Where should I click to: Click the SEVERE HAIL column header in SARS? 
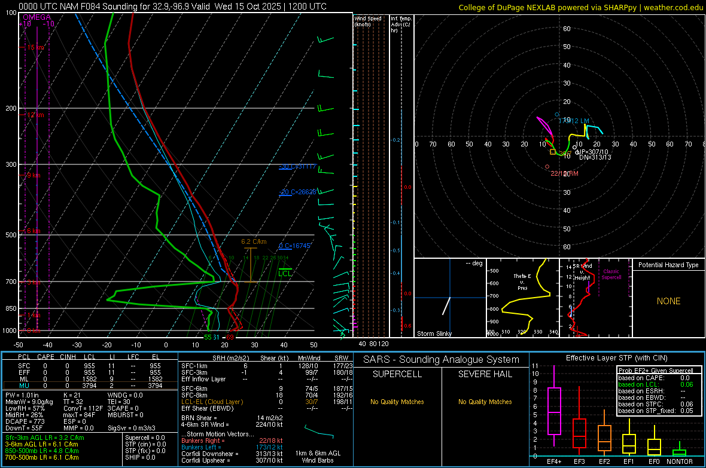[x=485, y=374]
